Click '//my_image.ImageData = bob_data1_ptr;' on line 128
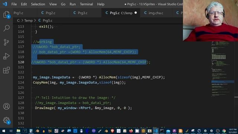The height and width of the screenshot is (134, 238). click(73, 103)
